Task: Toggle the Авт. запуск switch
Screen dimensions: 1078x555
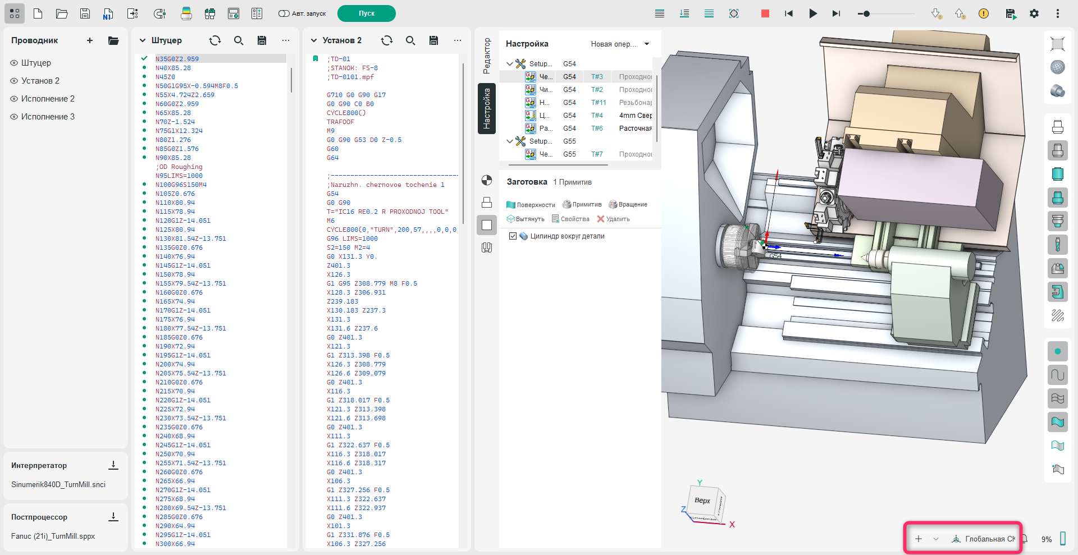Action: [284, 13]
